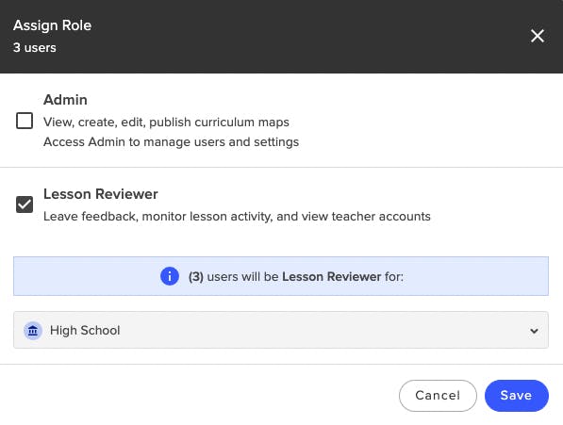Select the Lesson Reviewer role heading

point(101,194)
